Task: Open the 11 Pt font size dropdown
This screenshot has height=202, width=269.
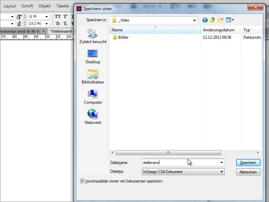Action: (x=46, y=16)
